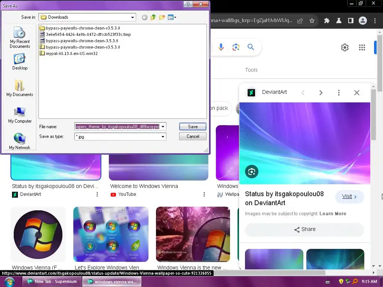Click the Visit link for DeviantArt

coord(349,197)
